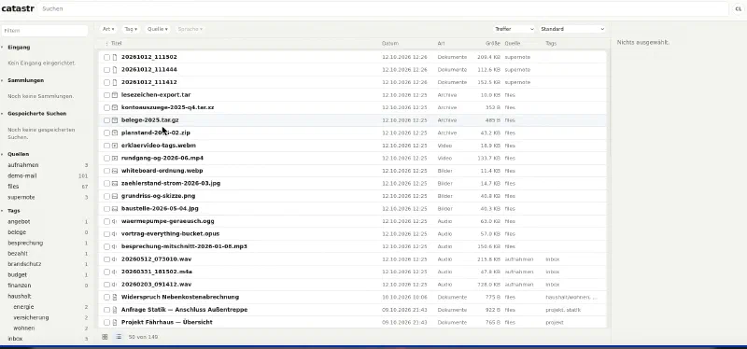The width and height of the screenshot is (747, 349).
Task: Open the Tag filter dropdown
Action: (x=131, y=29)
